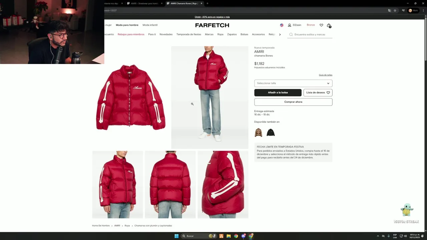The width and height of the screenshot is (427, 240).
Task: Click the search magnifier icon
Action: tap(291, 34)
